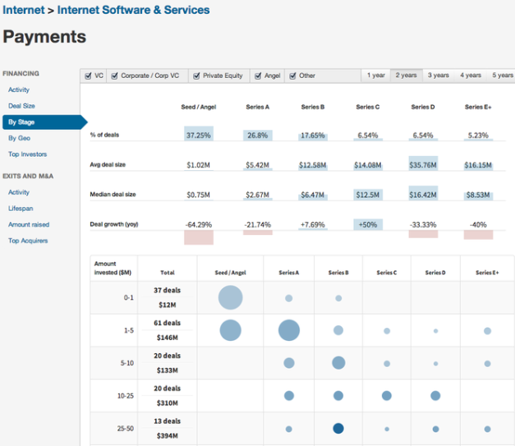
Task: Open the Internet breadcrumb link
Action: click(23, 11)
